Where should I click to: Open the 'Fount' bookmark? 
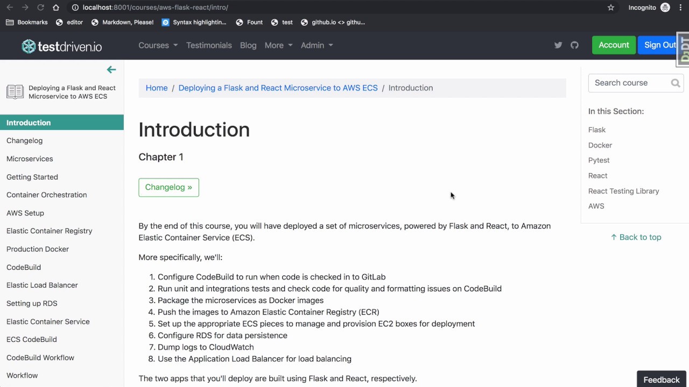(x=249, y=22)
